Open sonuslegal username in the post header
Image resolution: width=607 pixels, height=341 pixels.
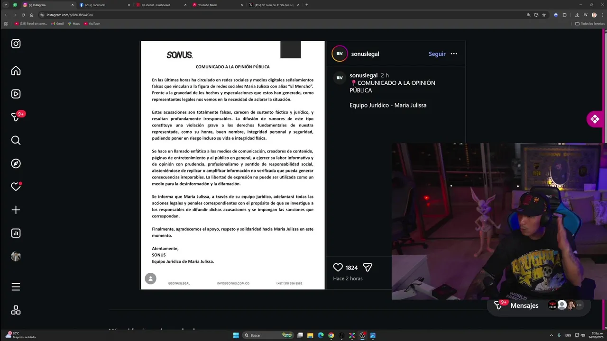[365, 54]
